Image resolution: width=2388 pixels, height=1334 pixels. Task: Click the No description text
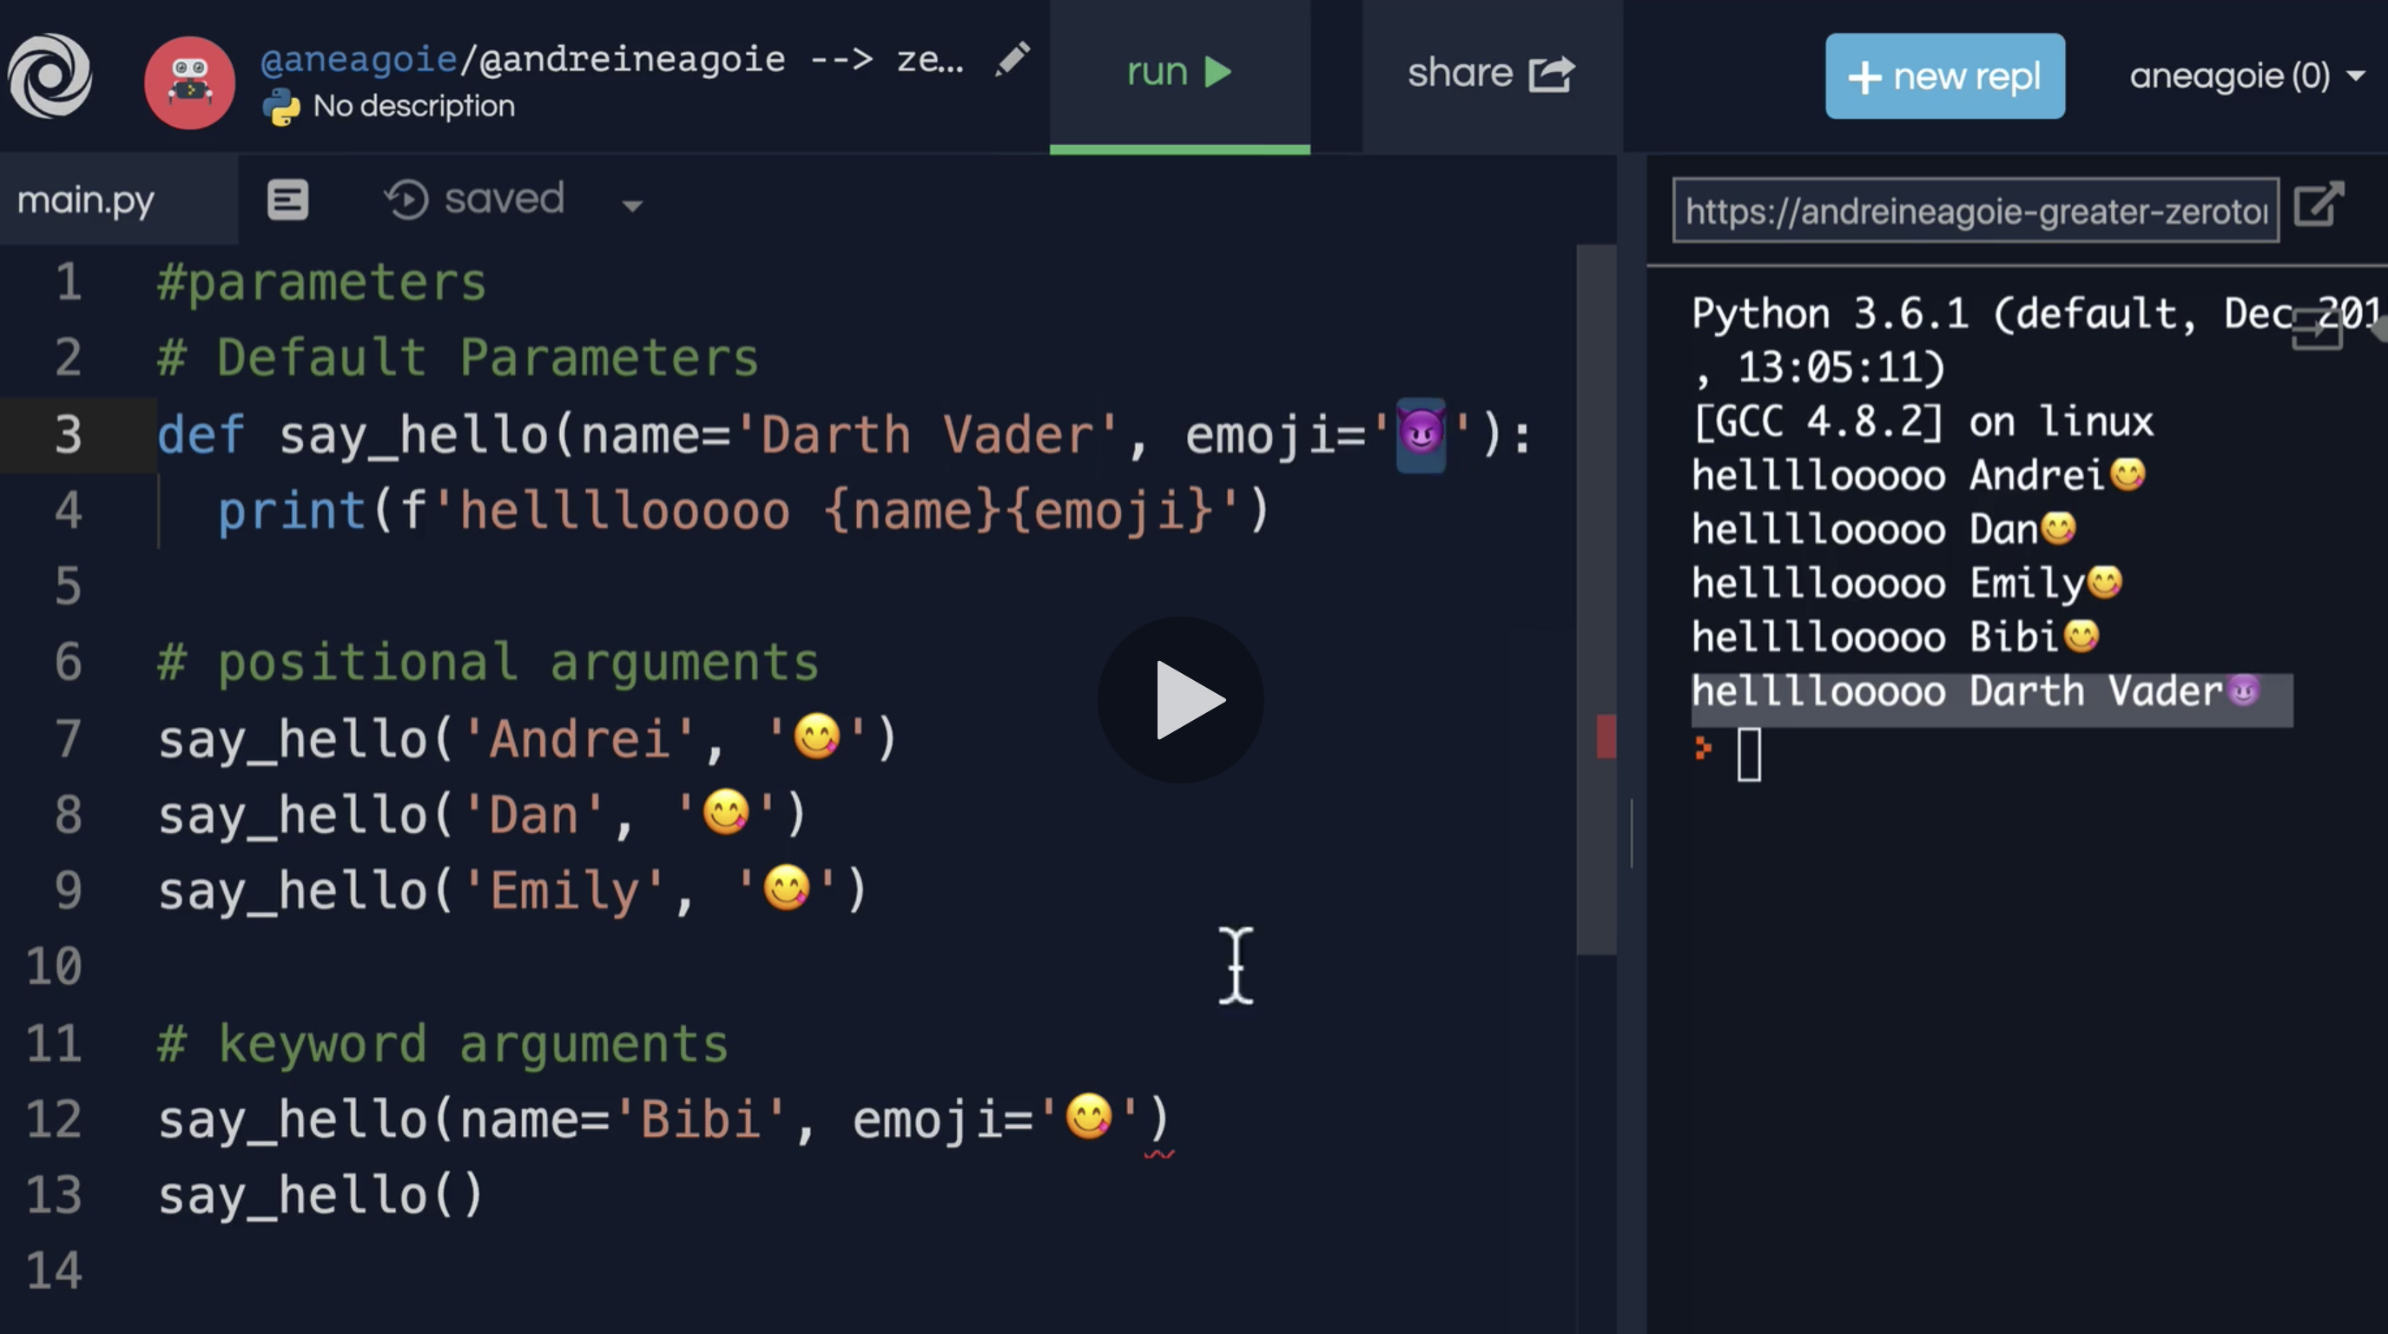click(413, 106)
